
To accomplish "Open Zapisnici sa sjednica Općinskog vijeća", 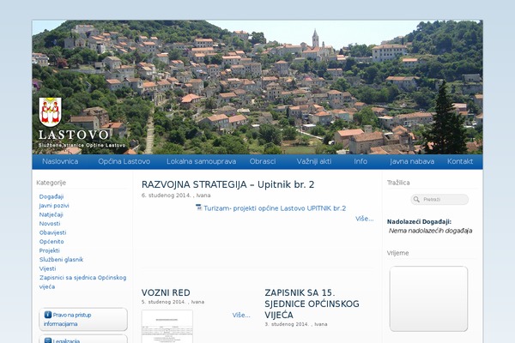I will pyautogui.click(x=82, y=282).
